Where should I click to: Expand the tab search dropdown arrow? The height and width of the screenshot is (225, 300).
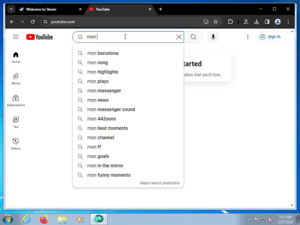11,9
